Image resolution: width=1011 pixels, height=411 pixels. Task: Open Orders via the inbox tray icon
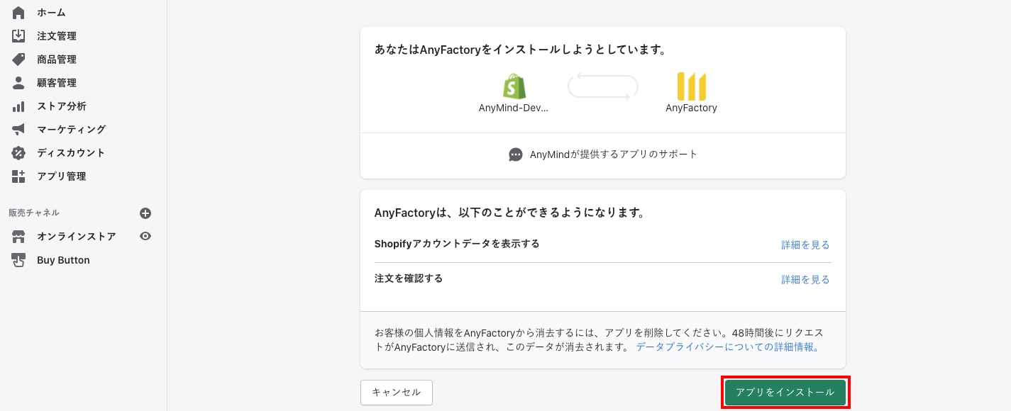point(18,36)
